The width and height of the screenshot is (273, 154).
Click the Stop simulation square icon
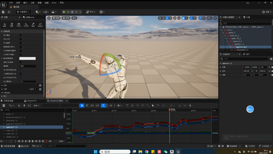tap(72, 12)
